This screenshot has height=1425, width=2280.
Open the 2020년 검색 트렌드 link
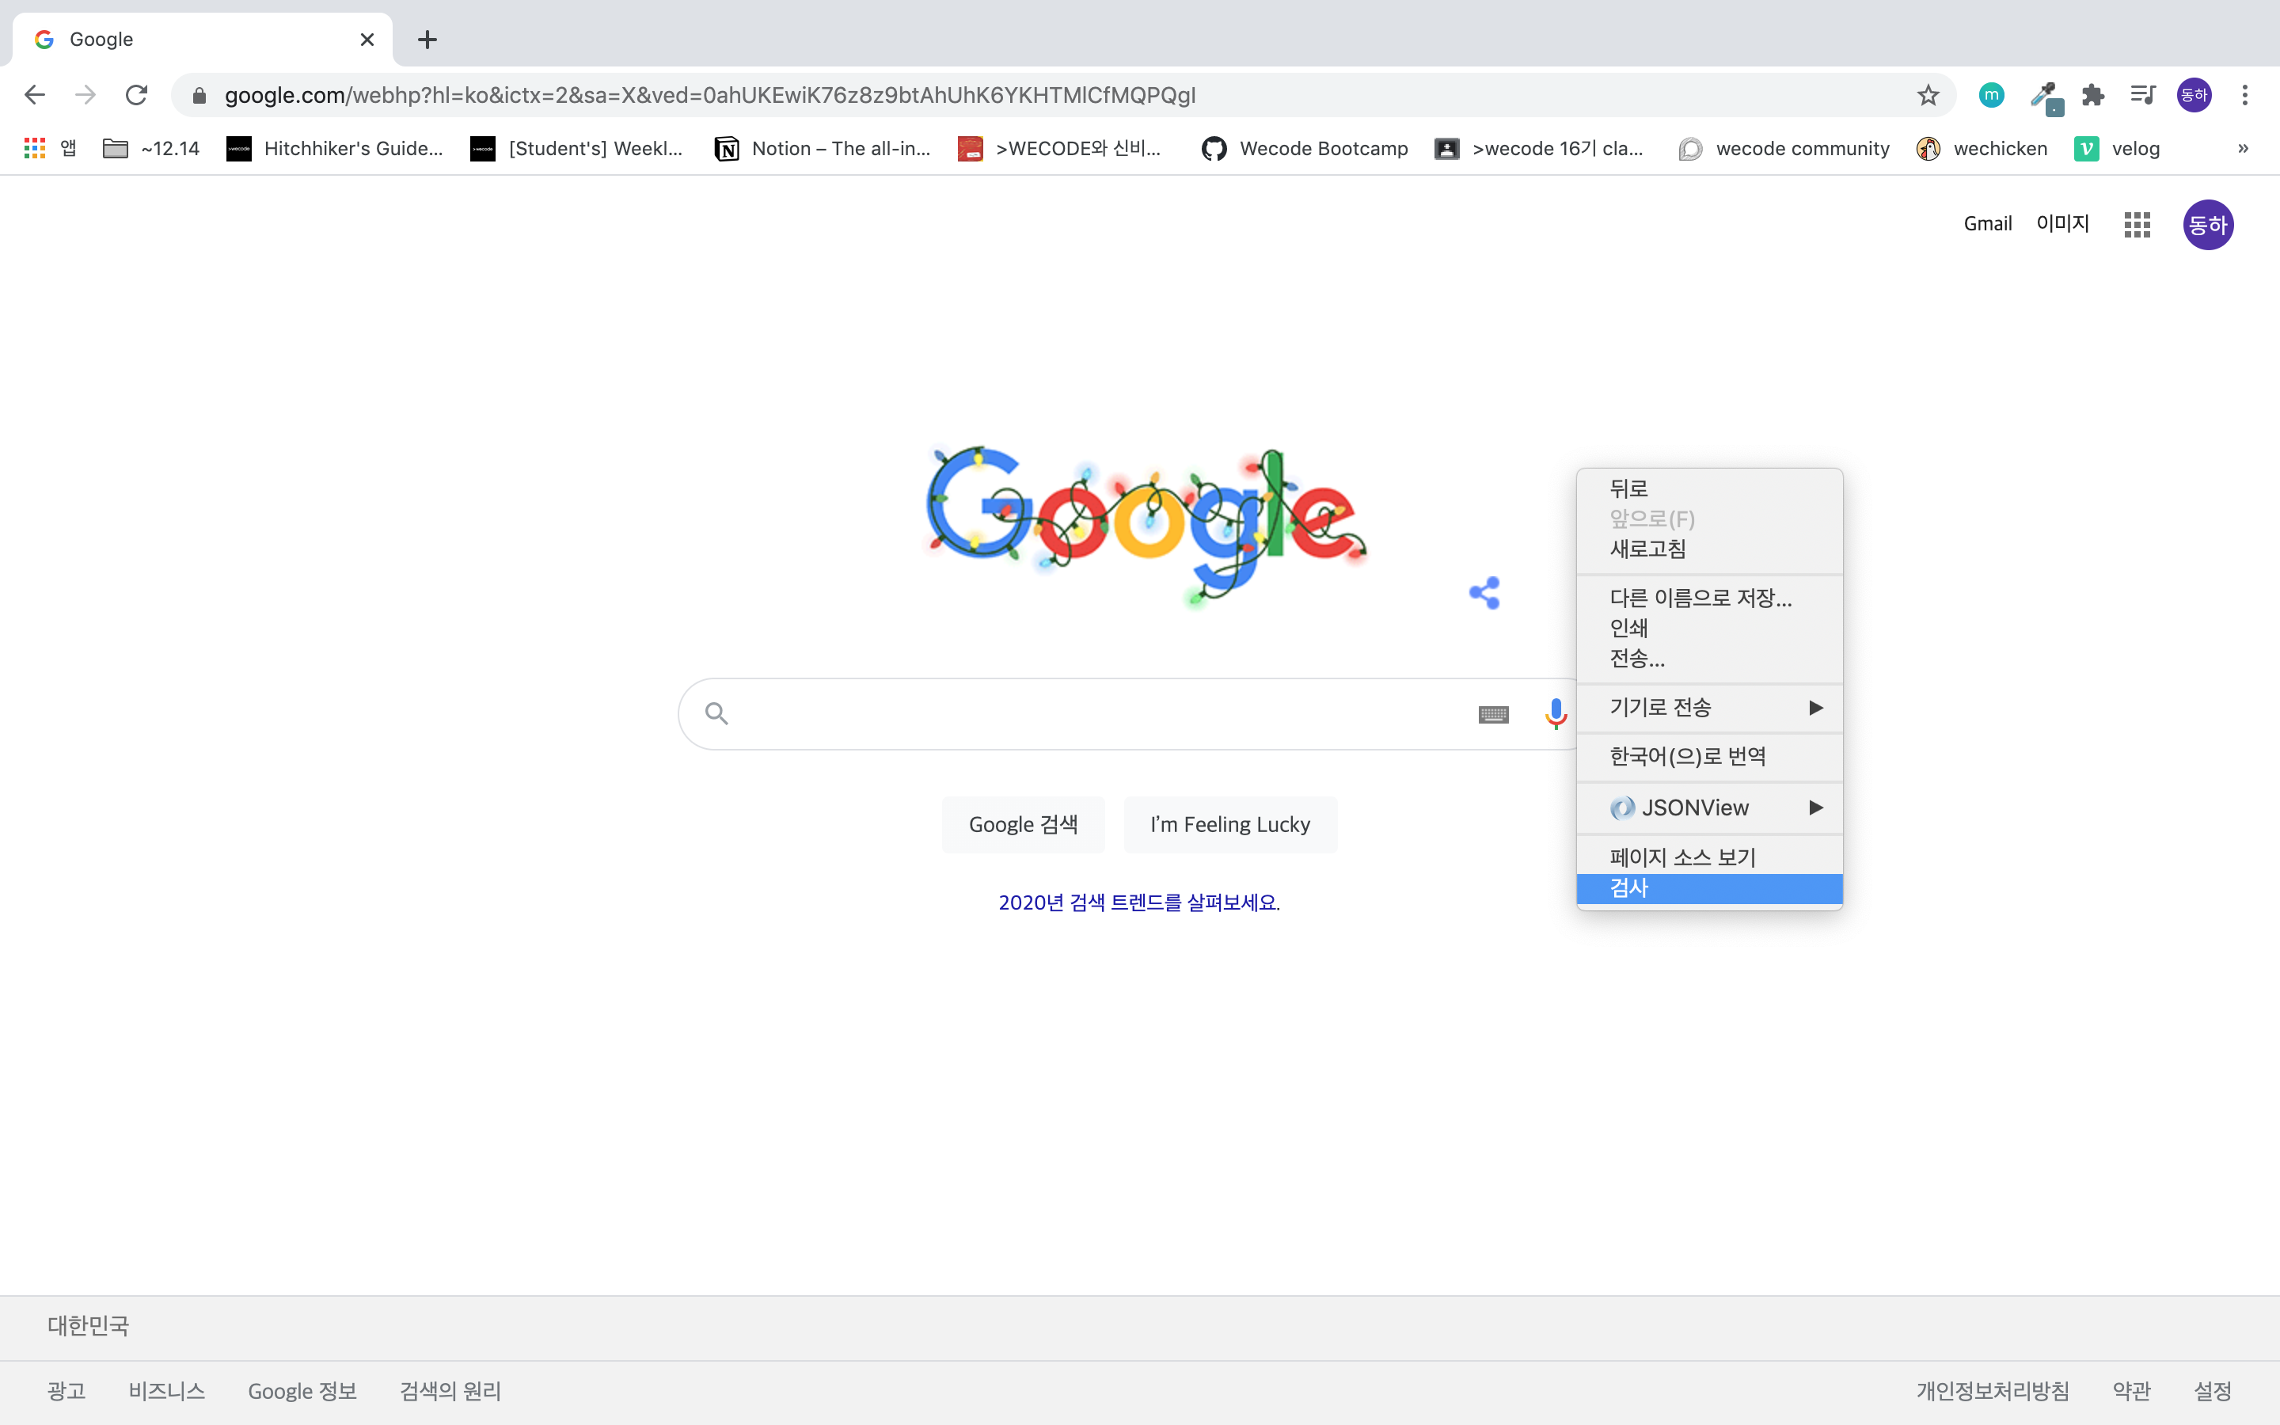coord(1139,902)
